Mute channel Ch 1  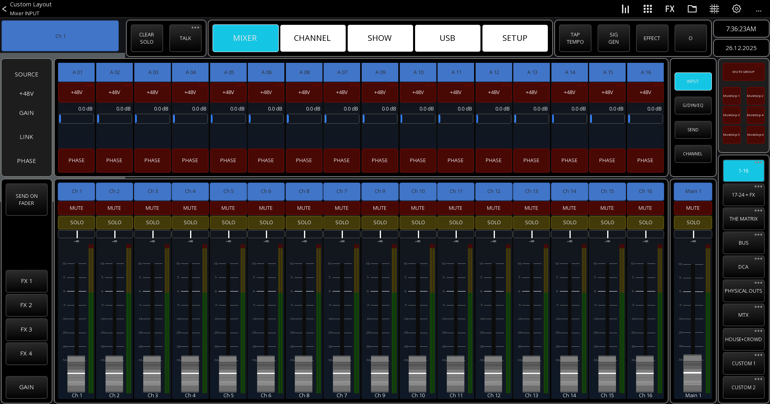tap(77, 208)
